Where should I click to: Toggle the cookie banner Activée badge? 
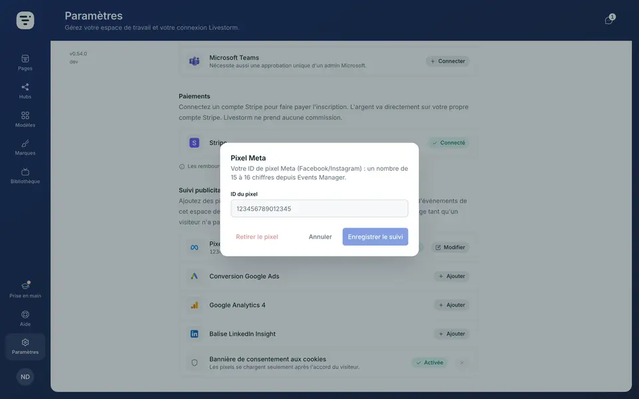429,362
